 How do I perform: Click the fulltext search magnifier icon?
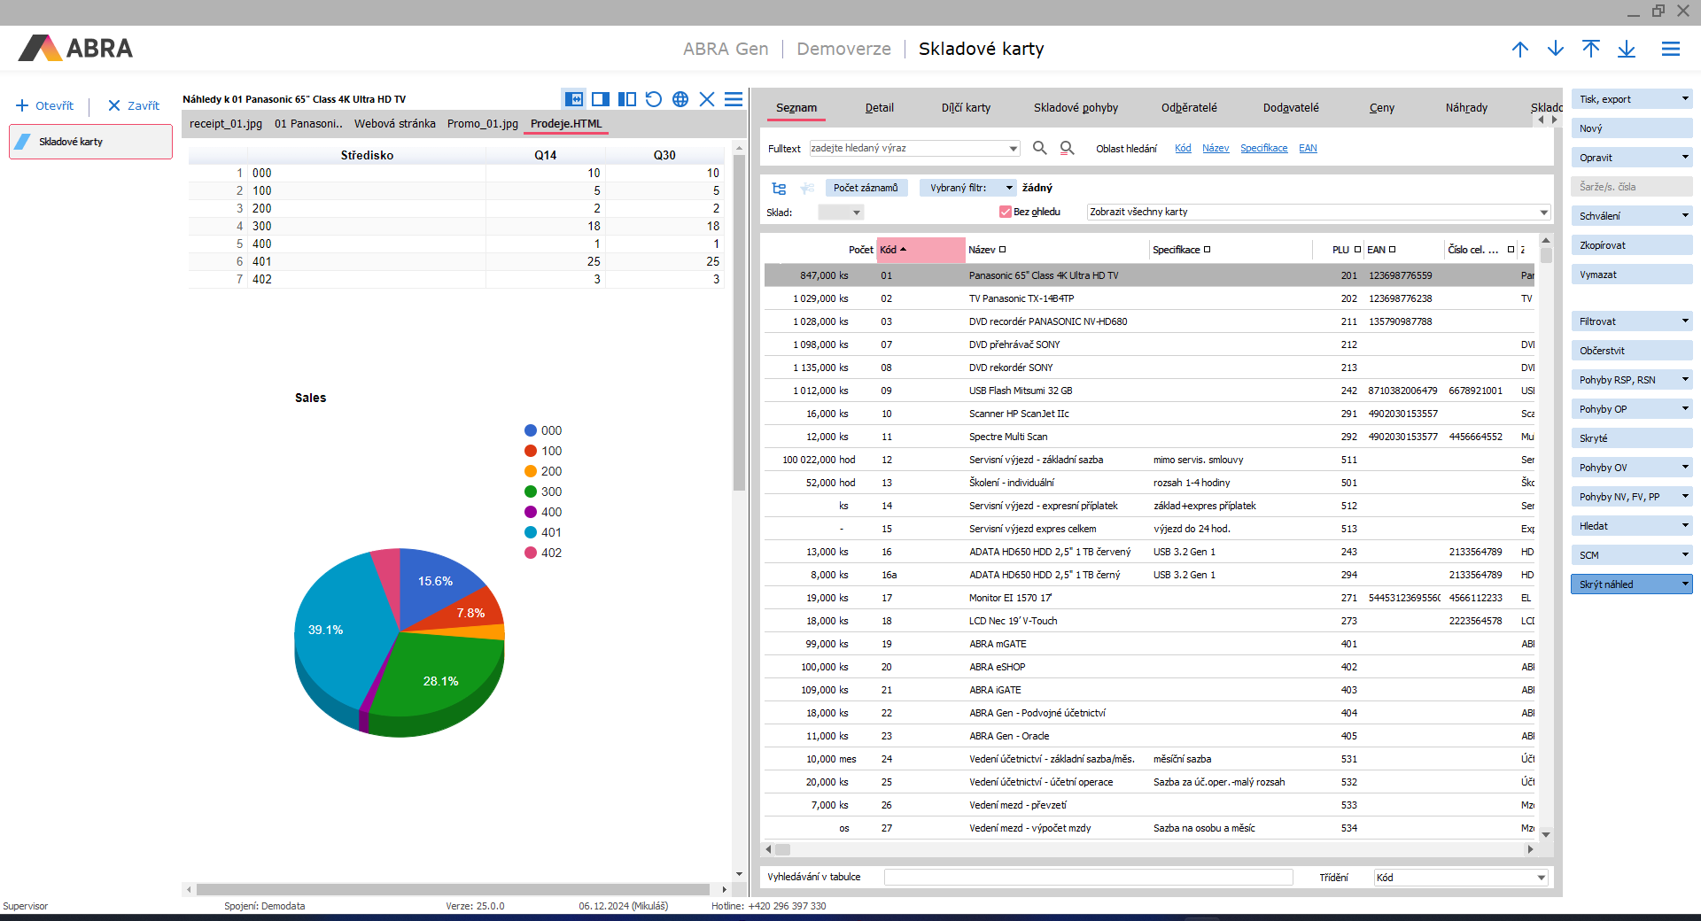point(1040,148)
